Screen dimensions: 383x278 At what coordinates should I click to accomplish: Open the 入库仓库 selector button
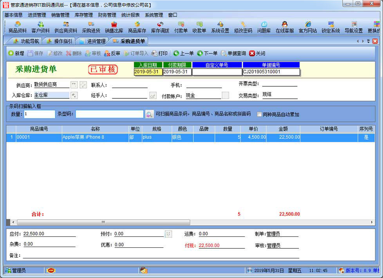74,95
